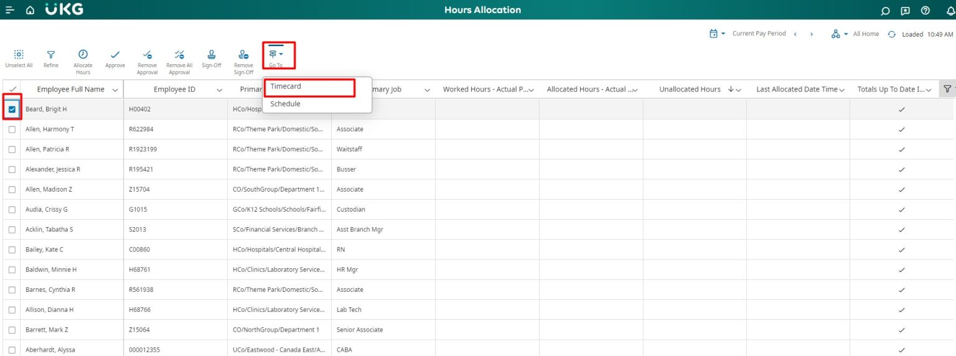Click the Approve checkmark icon
The height and width of the screenshot is (356, 956).
point(115,55)
